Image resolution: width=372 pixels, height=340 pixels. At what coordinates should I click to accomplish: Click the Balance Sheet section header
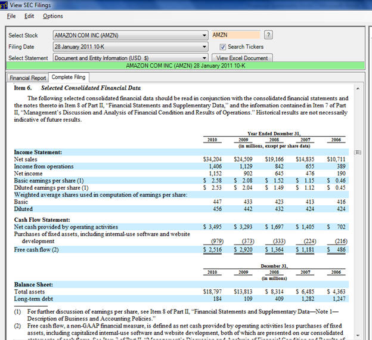point(33,285)
